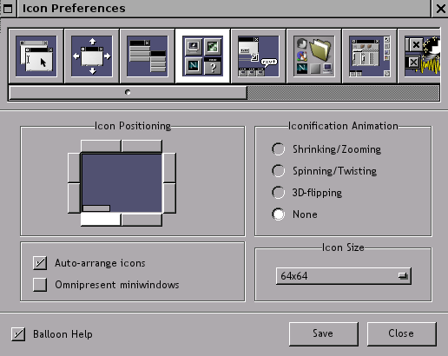Open Window Focus preferences icon

36,56
